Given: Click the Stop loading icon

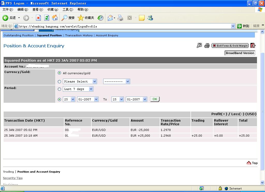Looking at the screenshot, I should pos(38,18).
